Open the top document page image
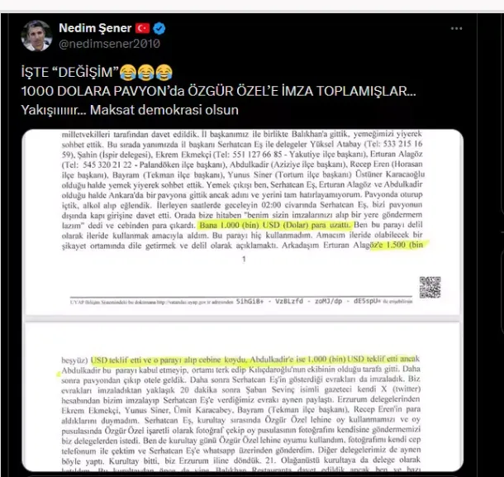This screenshot has width=504, height=477. tap(243, 222)
